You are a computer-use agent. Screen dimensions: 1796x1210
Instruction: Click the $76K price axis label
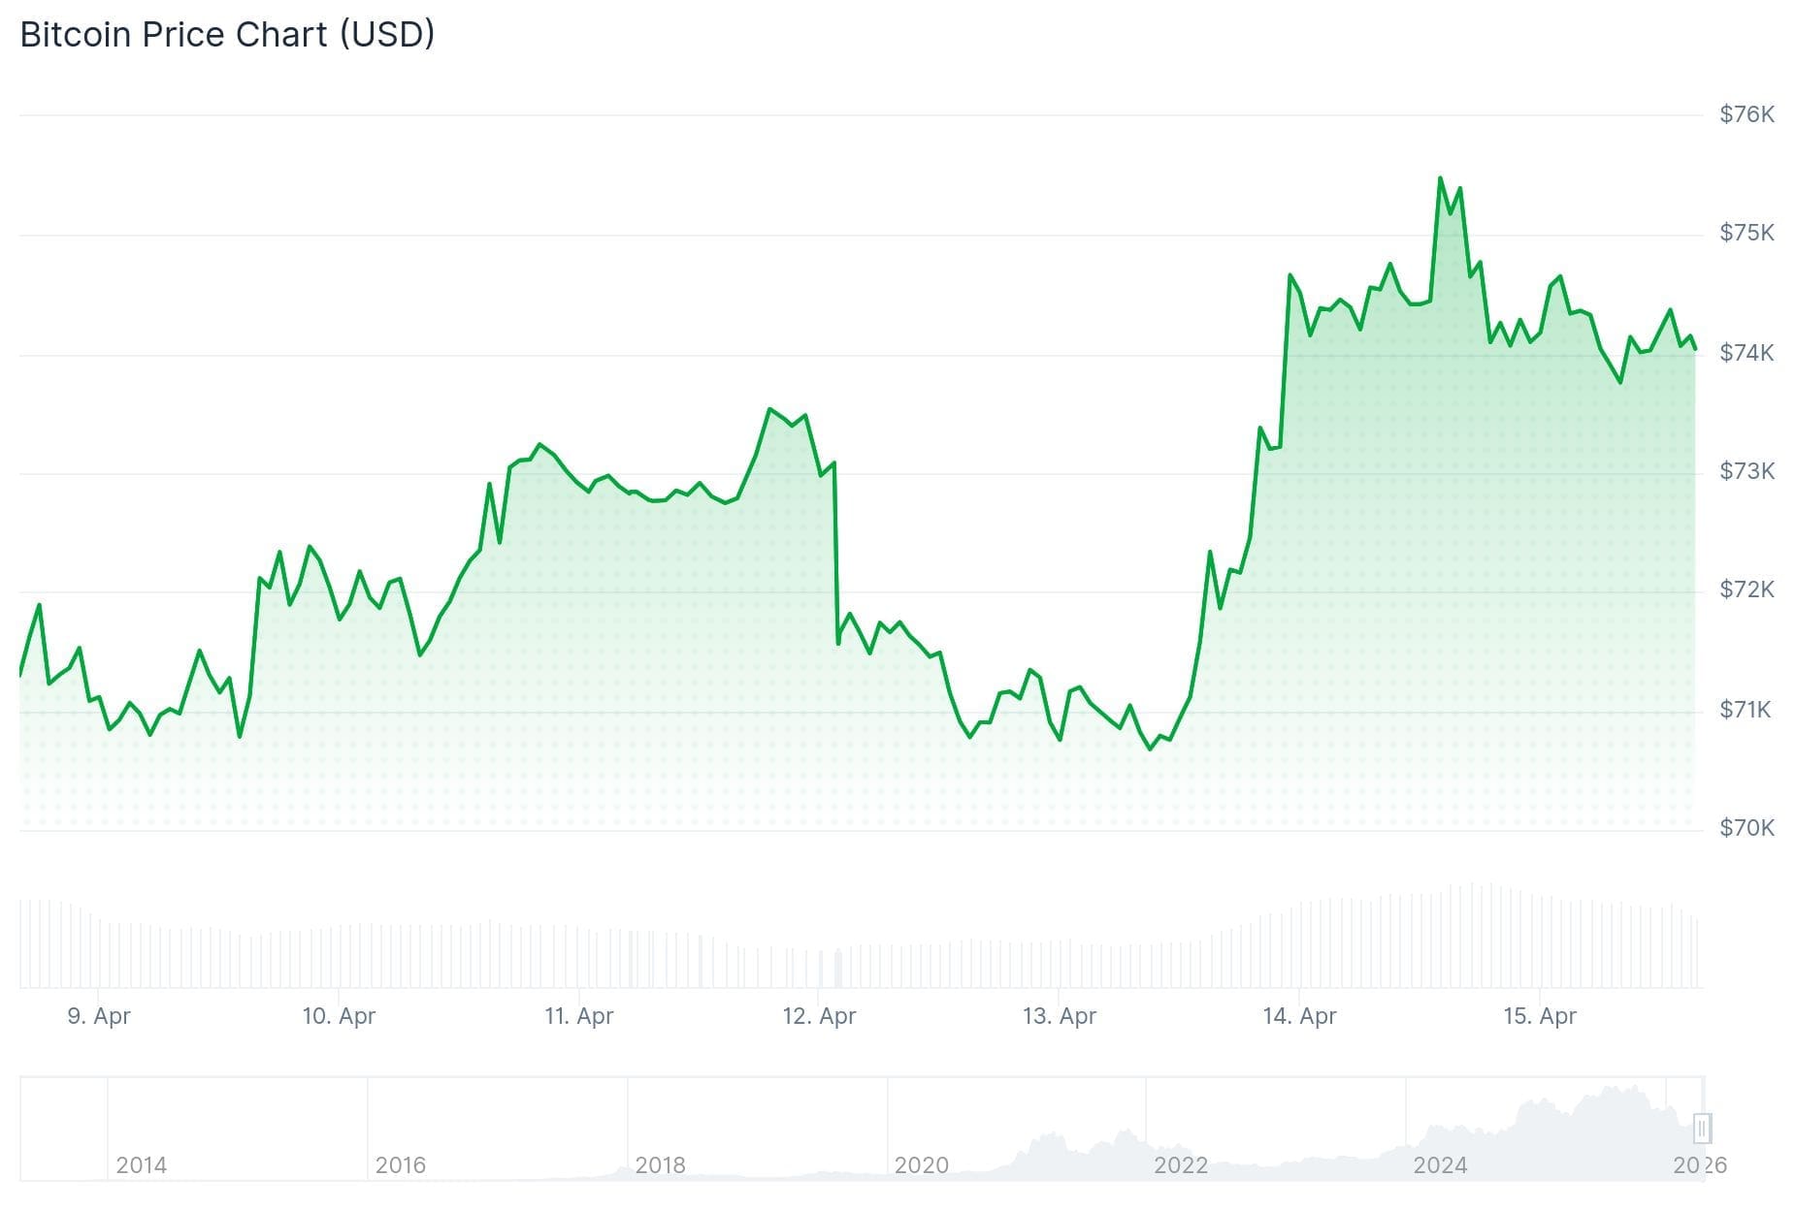1747,114
